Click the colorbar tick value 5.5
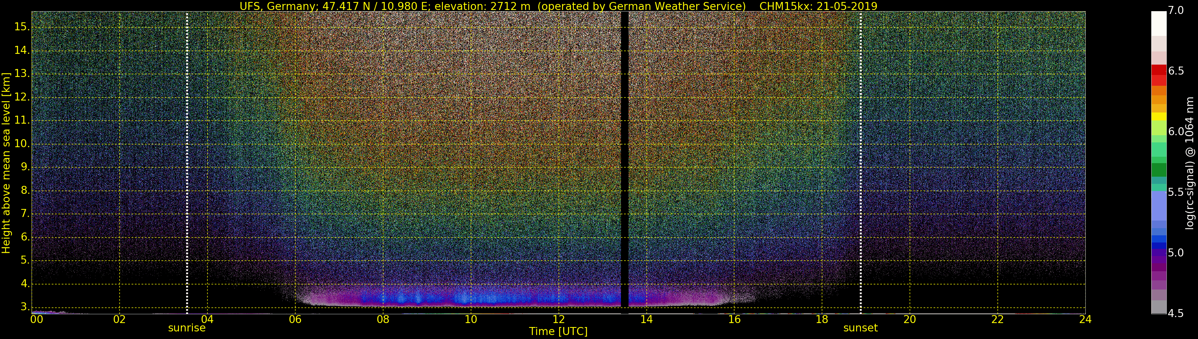The height and width of the screenshot is (339, 1198). [x=1176, y=192]
